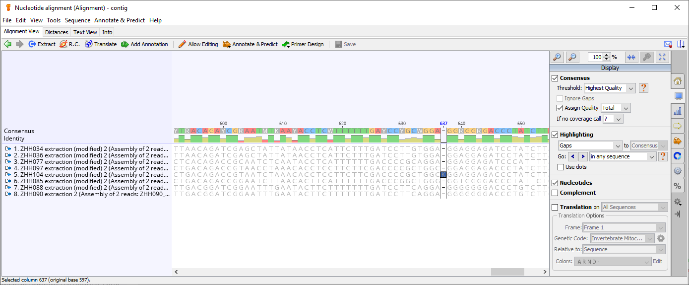
Task: Switch to Info tab
Action: tap(107, 32)
